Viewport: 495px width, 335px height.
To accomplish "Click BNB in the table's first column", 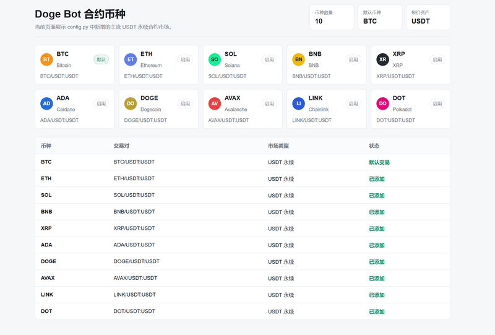I will pyautogui.click(x=46, y=212).
